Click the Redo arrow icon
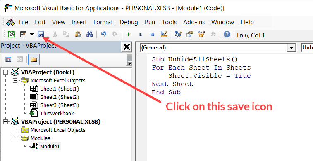 tap(115, 35)
